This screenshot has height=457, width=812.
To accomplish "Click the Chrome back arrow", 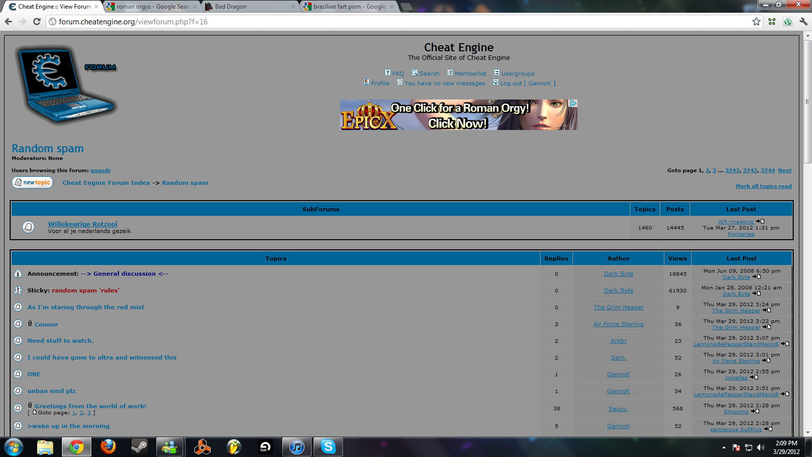I will pyautogui.click(x=8, y=21).
